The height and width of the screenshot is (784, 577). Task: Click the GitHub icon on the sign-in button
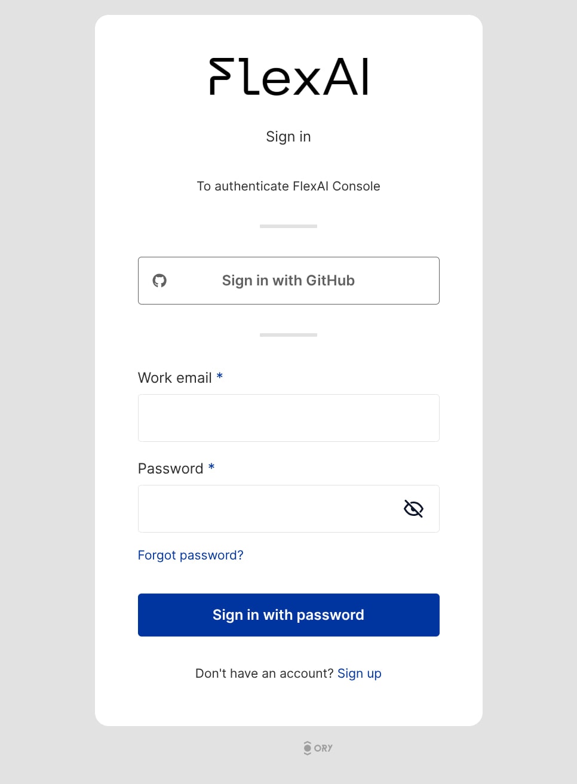(159, 280)
